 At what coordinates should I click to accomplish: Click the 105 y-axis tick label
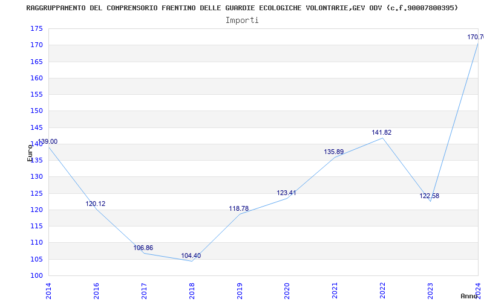(36, 259)
